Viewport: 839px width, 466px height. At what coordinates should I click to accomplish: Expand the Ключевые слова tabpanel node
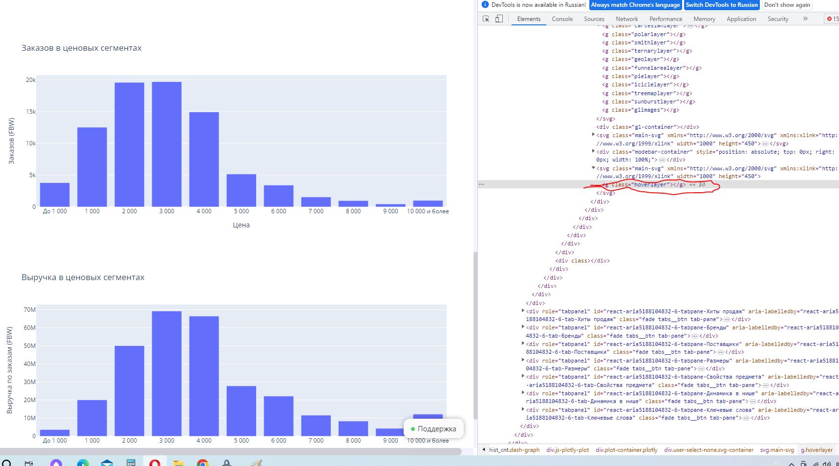click(x=523, y=409)
